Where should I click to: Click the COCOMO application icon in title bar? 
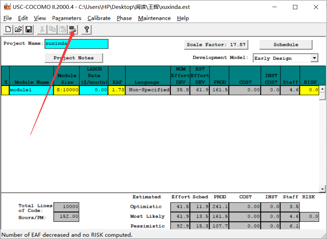tap(7, 7)
